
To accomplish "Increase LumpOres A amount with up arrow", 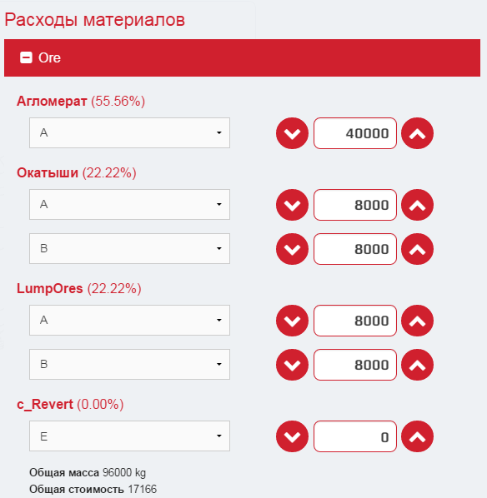I will pos(417,321).
